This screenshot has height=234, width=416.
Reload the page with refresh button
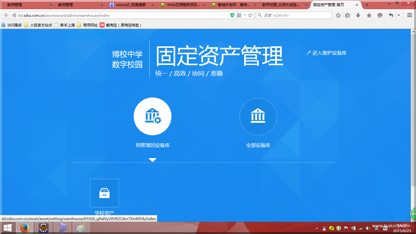[x=250, y=15]
